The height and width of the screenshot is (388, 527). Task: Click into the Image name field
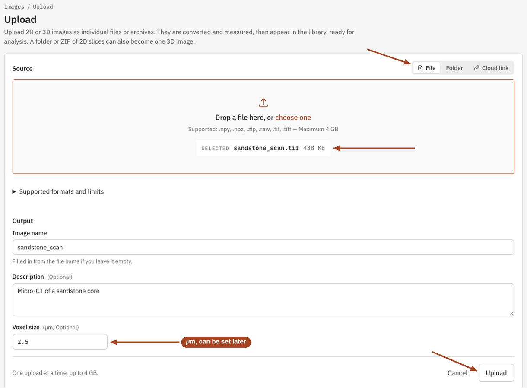click(x=263, y=247)
